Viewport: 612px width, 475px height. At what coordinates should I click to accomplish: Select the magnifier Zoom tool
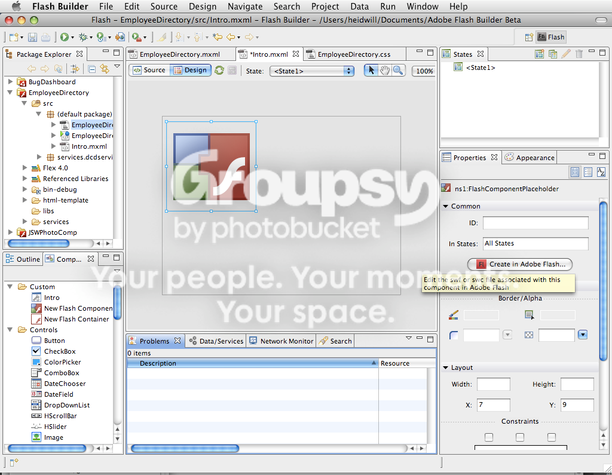click(398, 71)
